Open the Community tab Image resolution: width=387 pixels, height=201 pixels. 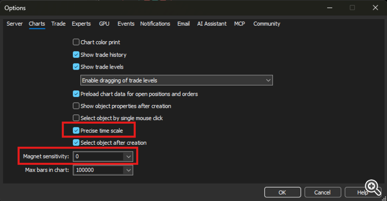point(267,24)
